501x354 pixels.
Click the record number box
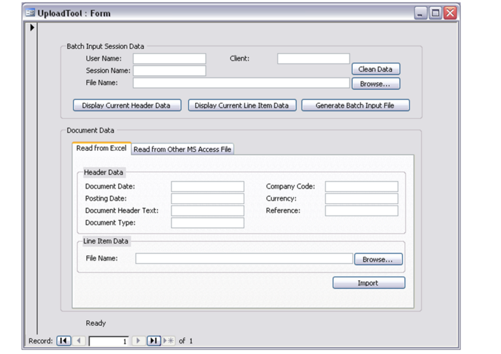(109, 341)
